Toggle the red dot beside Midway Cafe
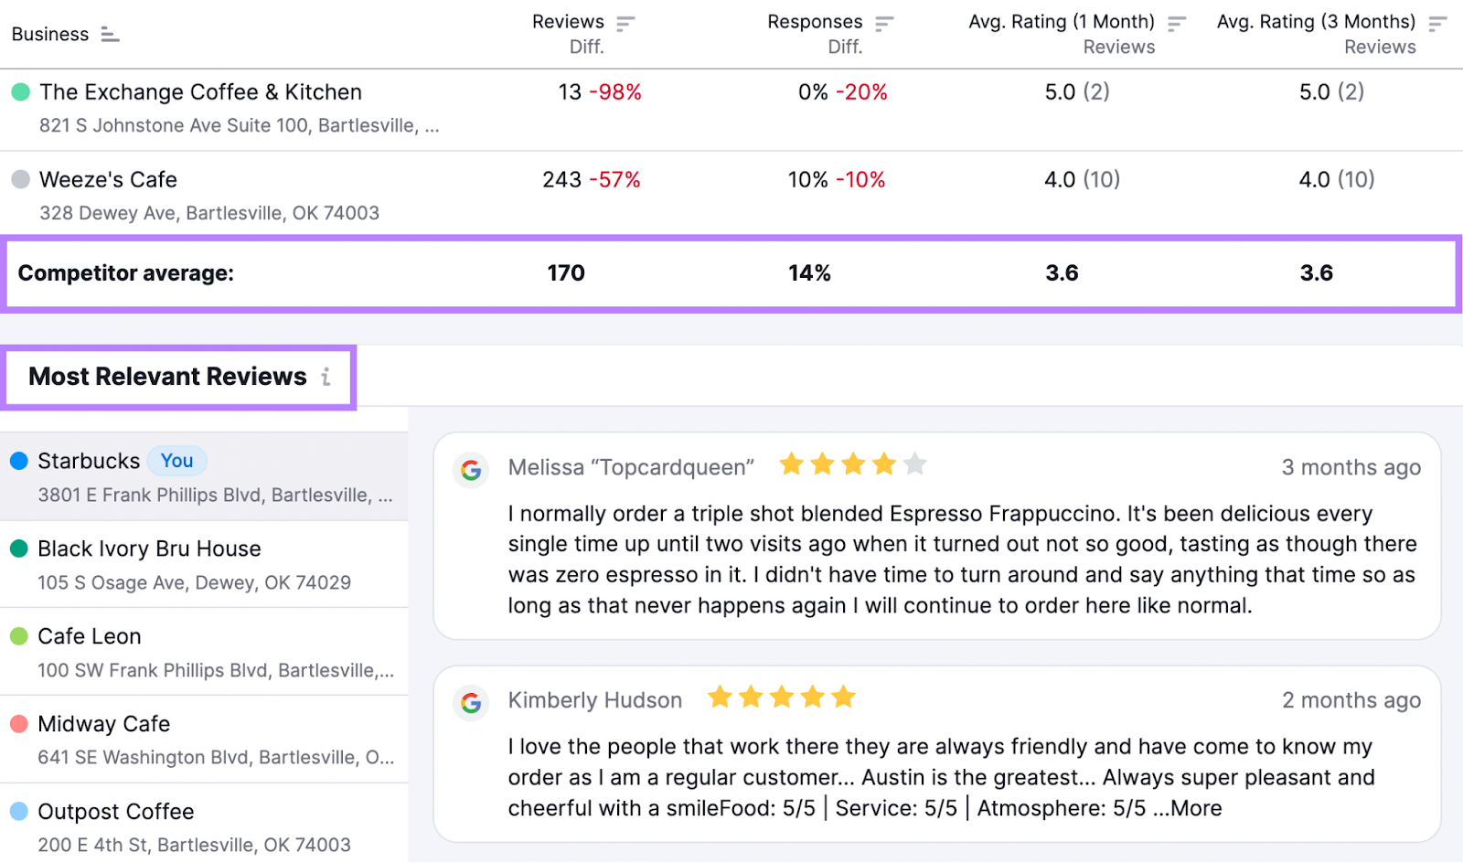This screenshot has width=1463, height=863. pyautogui.click(x=19, y=724)
